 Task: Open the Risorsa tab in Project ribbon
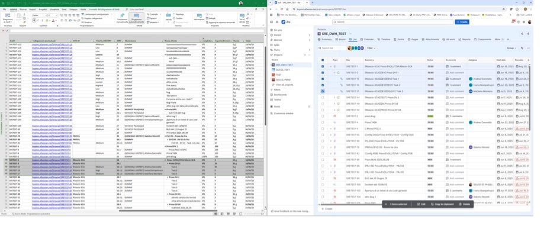22,9
